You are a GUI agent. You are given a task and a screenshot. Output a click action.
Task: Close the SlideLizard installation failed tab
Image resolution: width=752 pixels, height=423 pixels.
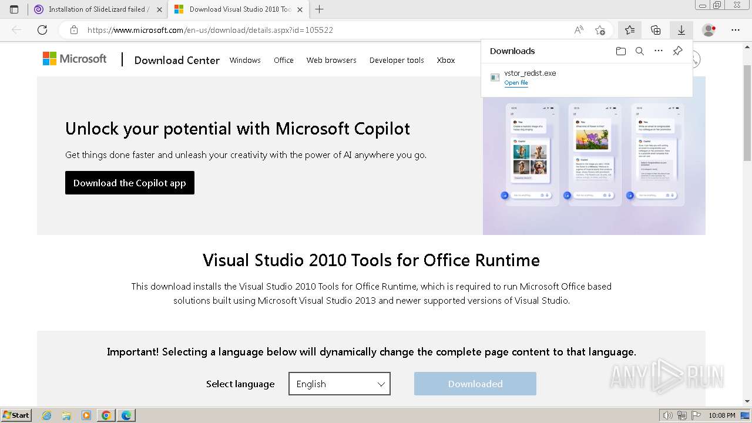pyautogui.click(x=159, y=9)
